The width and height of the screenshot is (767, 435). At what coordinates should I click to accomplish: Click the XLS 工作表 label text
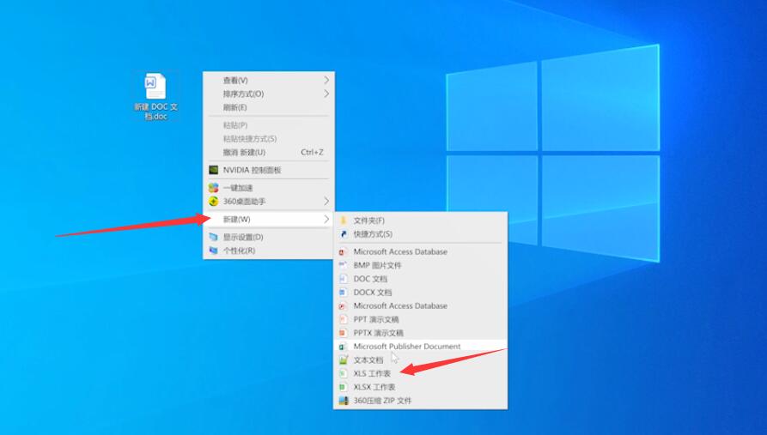(x=372, y=373)
